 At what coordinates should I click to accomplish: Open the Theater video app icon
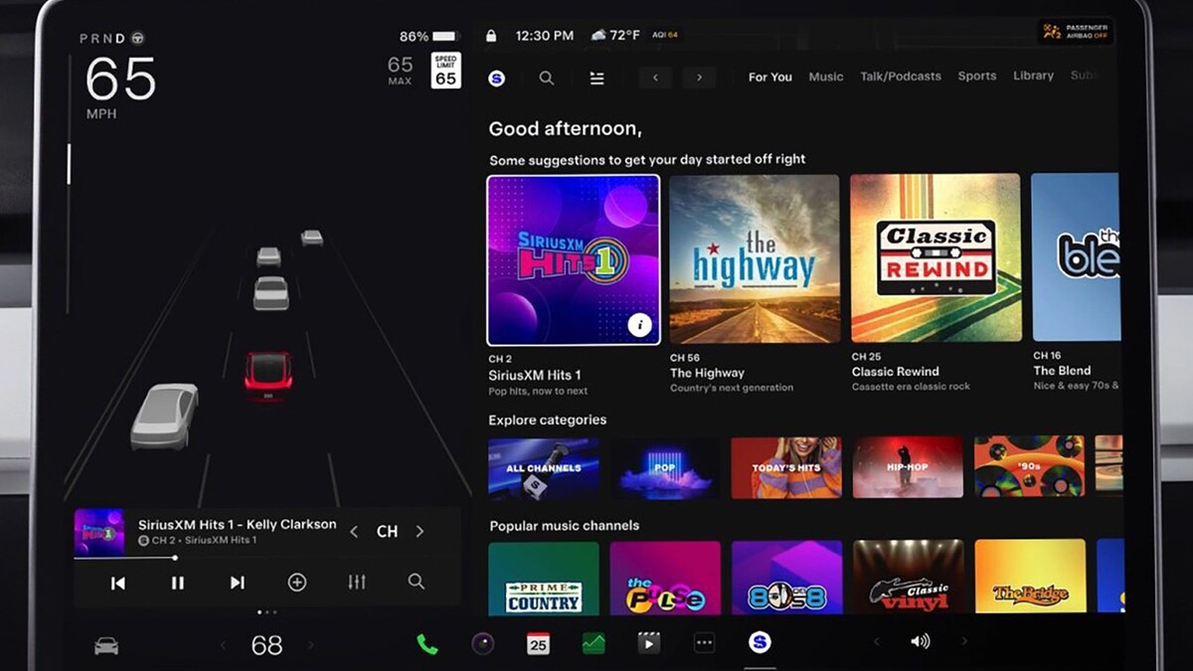[x=648, y=644]
